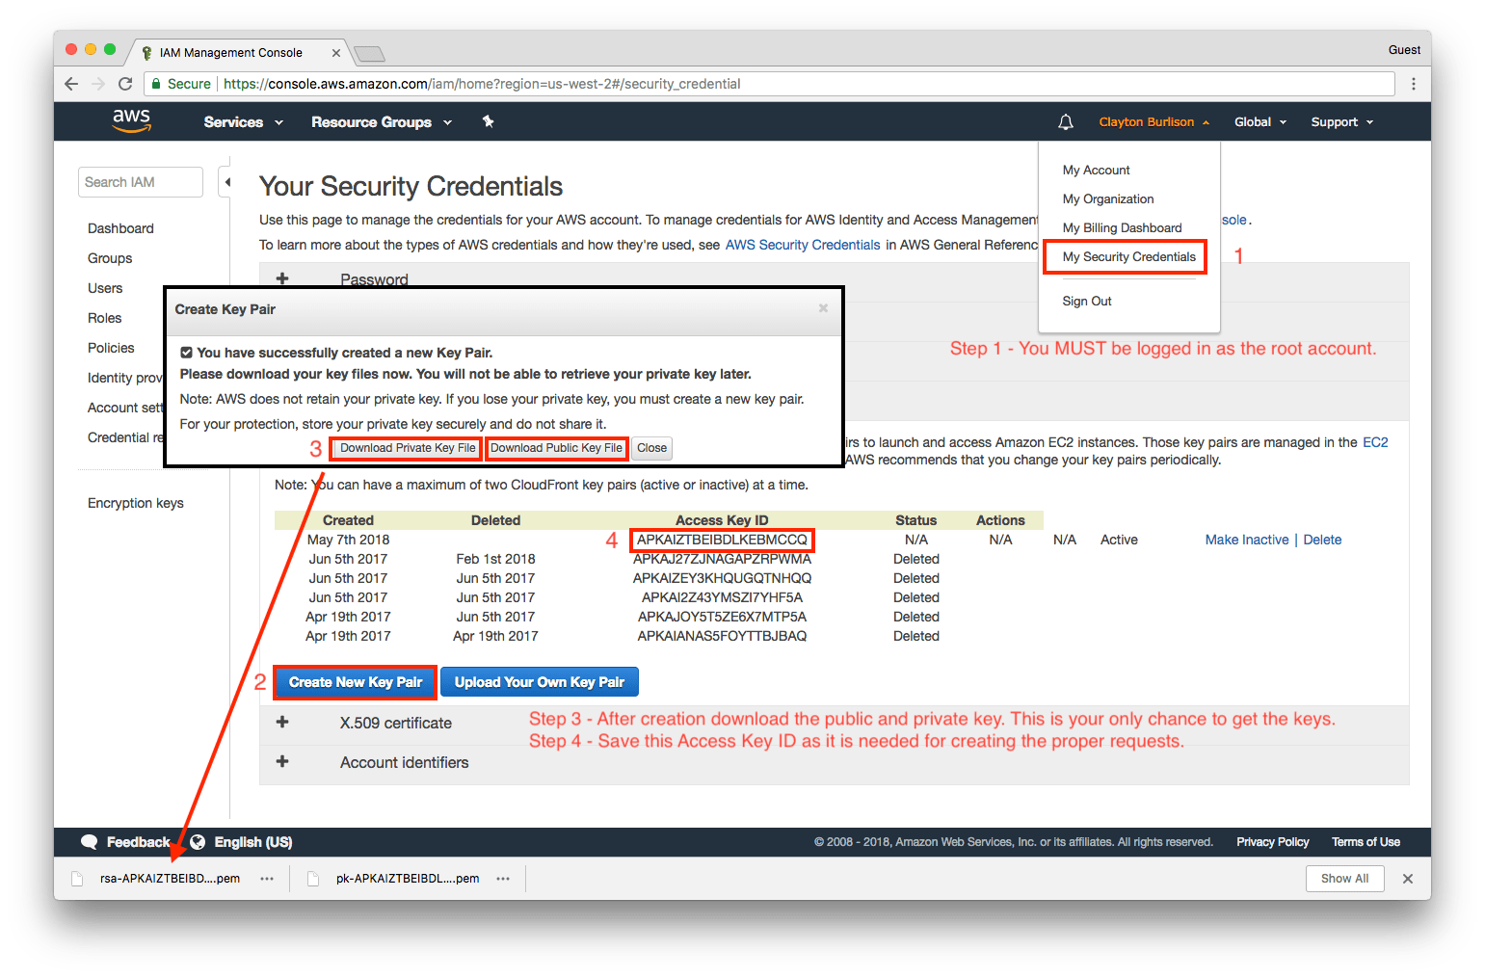Close the Create Key Pair dialog with the X
The height and width of the screenshot is (977, 1485).
point(823,308)
